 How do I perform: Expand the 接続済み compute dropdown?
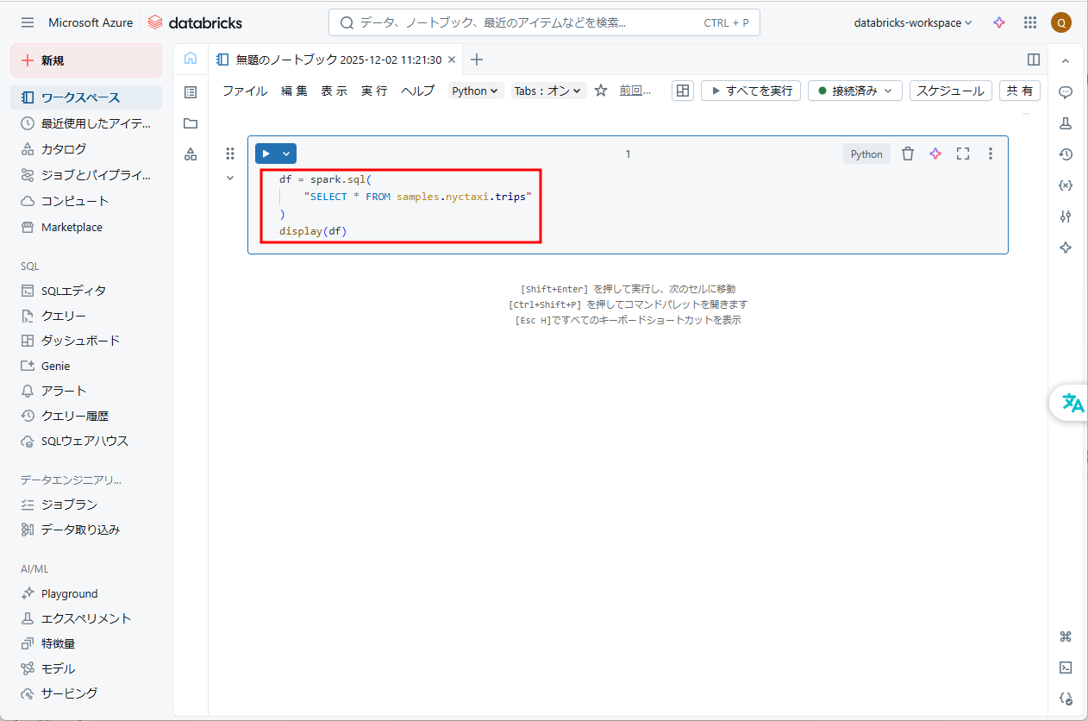855,91
